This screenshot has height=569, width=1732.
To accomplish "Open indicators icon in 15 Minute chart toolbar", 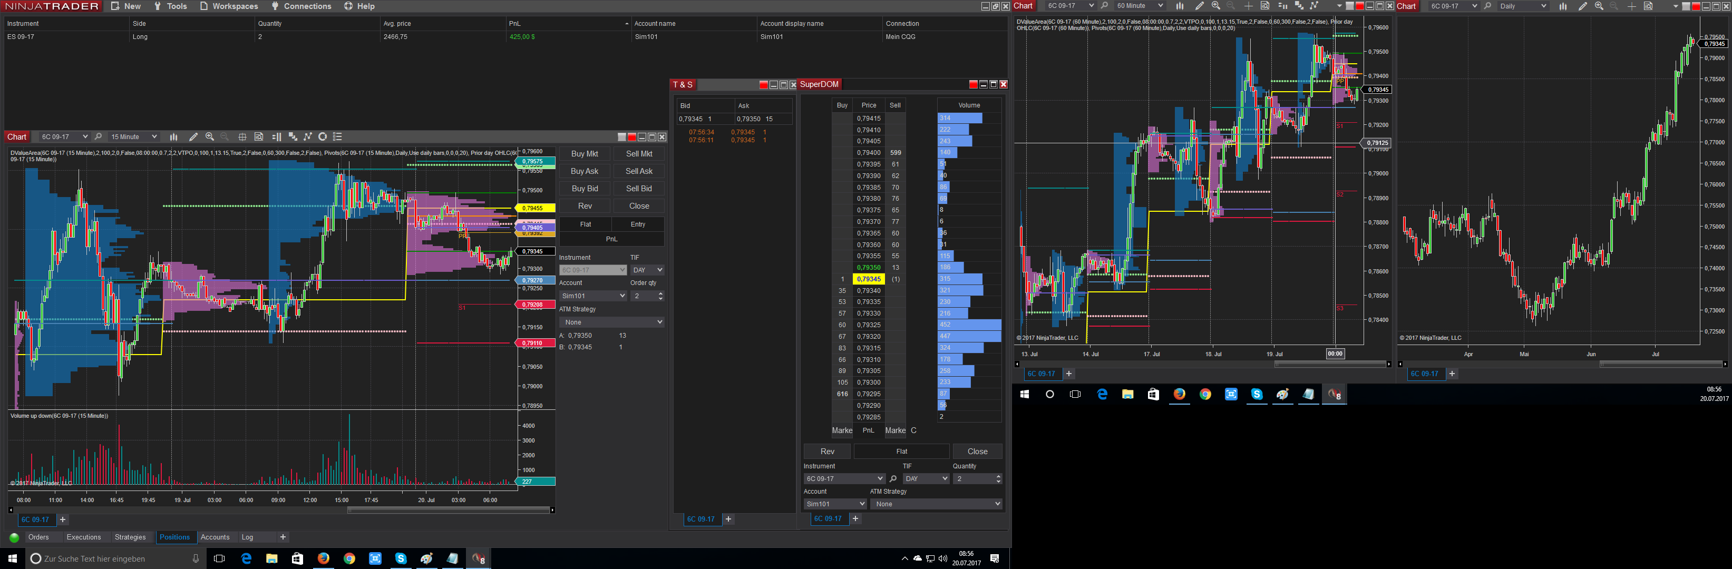I will coord(308,137).
